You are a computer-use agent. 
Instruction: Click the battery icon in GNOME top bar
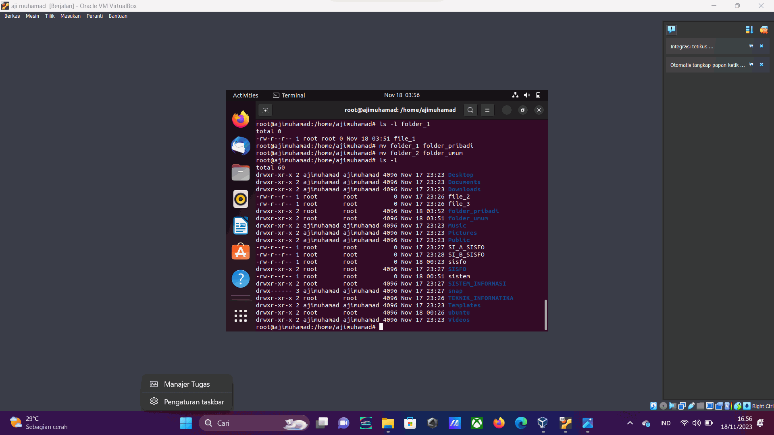click(x=538, y=95)
